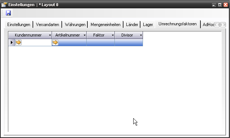Open the Faktor column filter dropdown
230x138 pixels.
[x=113, y=35]
